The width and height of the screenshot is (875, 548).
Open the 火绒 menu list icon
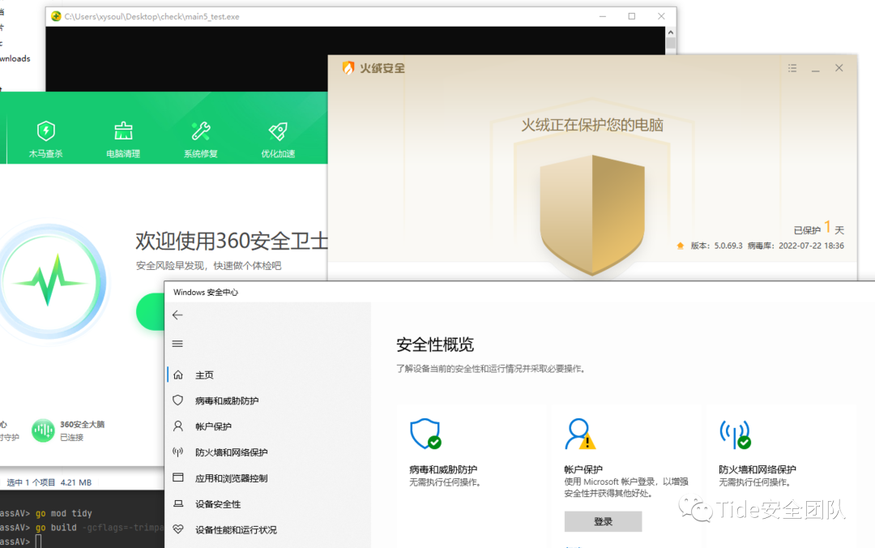coord(792,68)
